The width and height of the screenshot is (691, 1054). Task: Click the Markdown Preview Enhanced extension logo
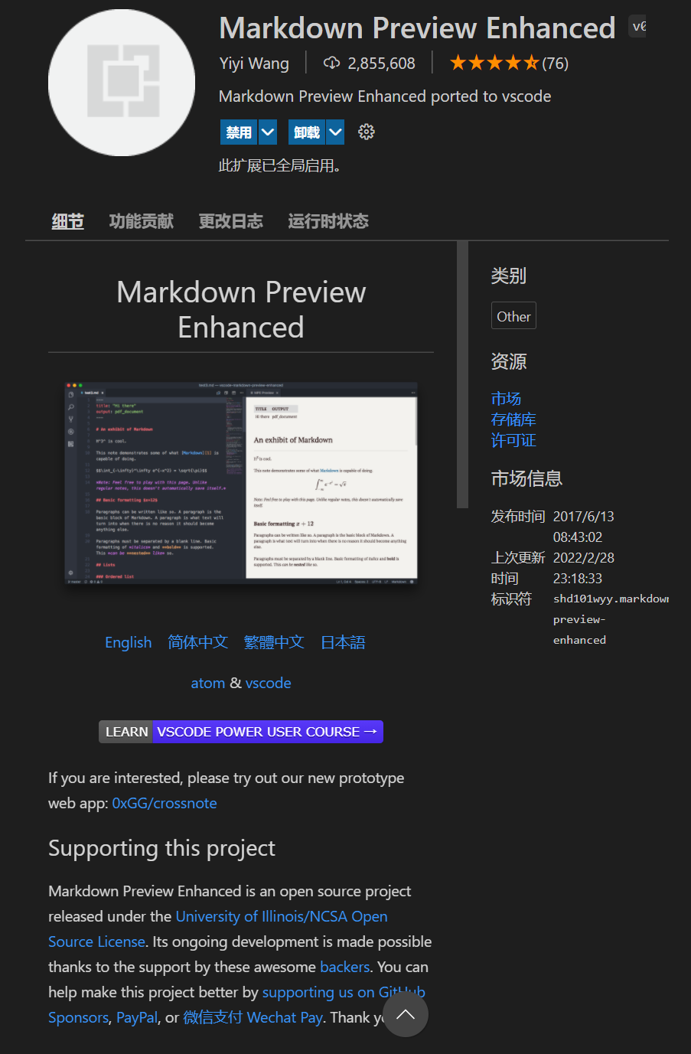coord(122,83)
